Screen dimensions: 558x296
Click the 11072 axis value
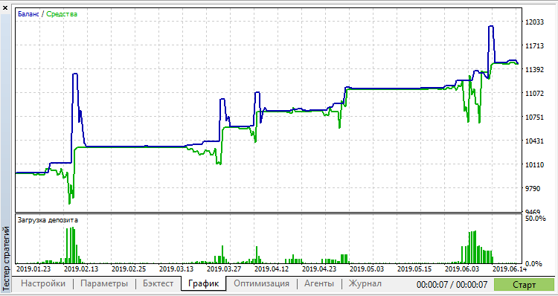534,93
